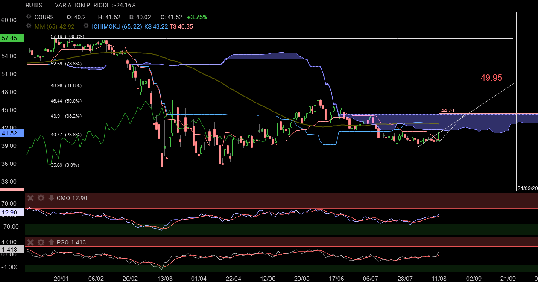Click the 4.000 PGO axis label
Image resolution: width=538 pixels, height=282 pixels.
[9, 241]
